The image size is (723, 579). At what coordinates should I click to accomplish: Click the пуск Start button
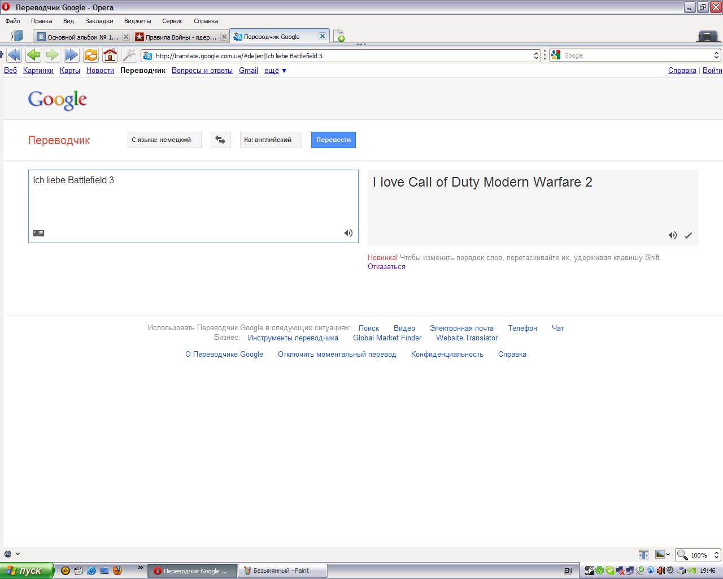click(27, 571)
